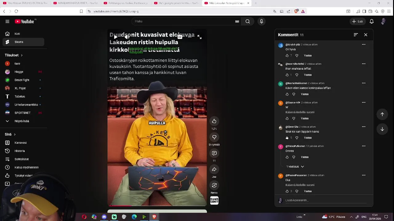Open Katso myöhemmin in the sidebar

pos(23,168)
